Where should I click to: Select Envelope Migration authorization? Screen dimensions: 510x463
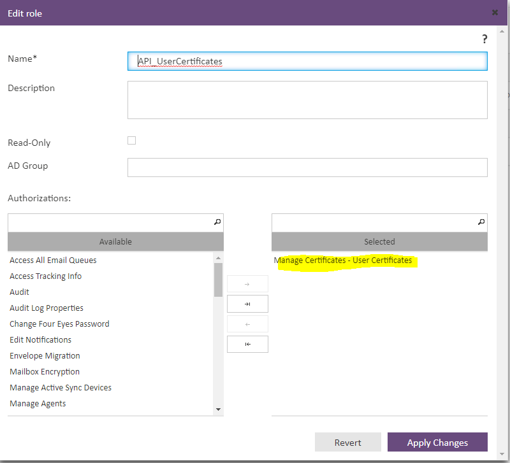(x=45, y=356)
